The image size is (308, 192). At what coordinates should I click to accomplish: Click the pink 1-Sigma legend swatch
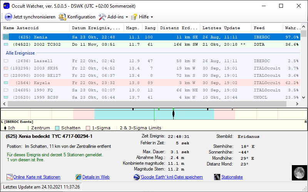click(x=88, y=128)
